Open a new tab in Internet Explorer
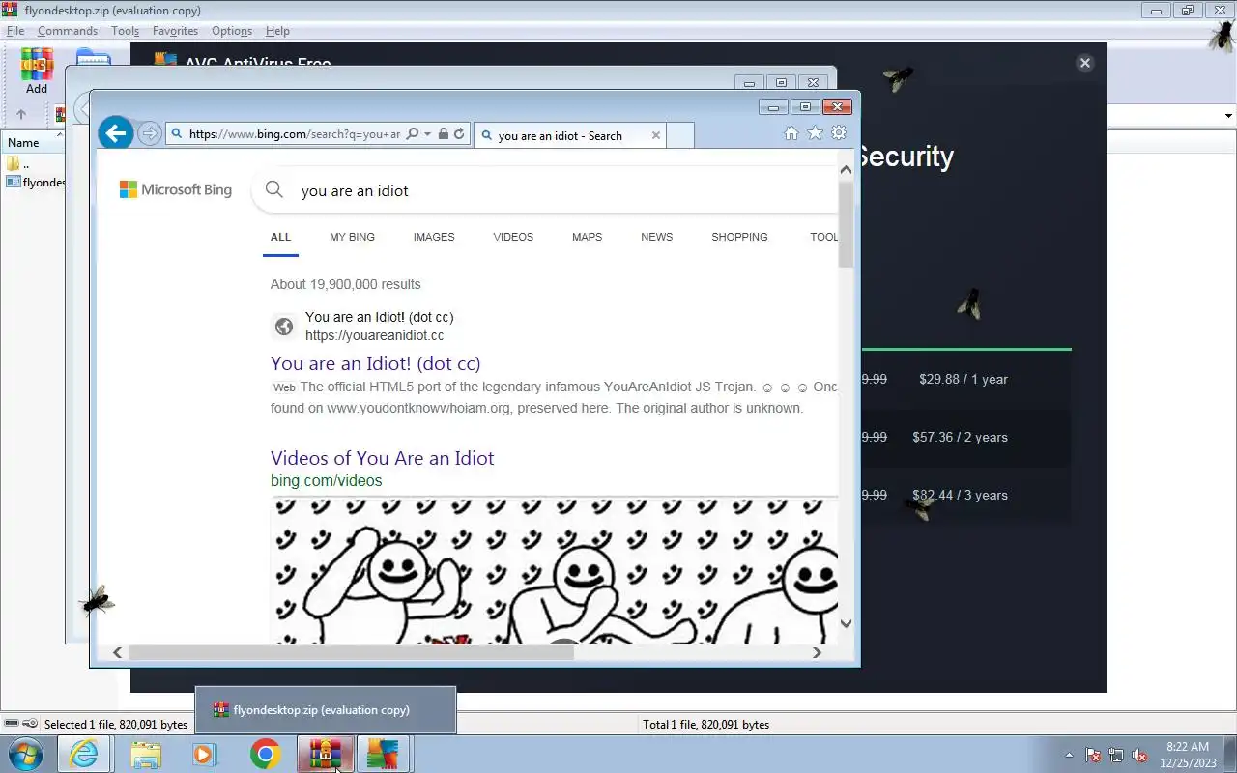 click(680, 135)
